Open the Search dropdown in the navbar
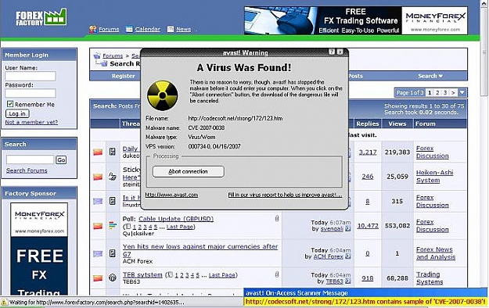Screen dimensions: 489x308 tap(430, 76)
